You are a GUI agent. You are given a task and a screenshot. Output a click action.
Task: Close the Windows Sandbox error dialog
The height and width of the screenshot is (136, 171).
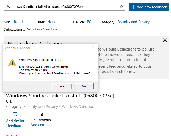click(94, 48)
